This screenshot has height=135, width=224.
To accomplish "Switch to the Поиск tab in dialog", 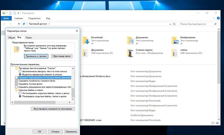I will (29, 38).
